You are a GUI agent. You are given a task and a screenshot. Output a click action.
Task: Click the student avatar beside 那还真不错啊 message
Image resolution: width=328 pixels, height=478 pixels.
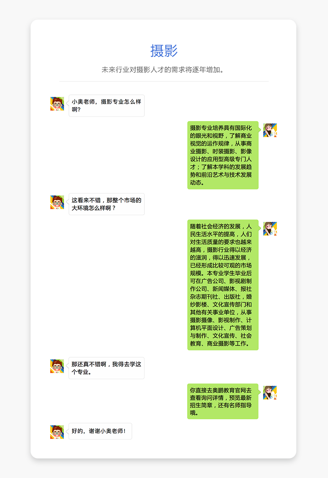(x=57, y=366)
